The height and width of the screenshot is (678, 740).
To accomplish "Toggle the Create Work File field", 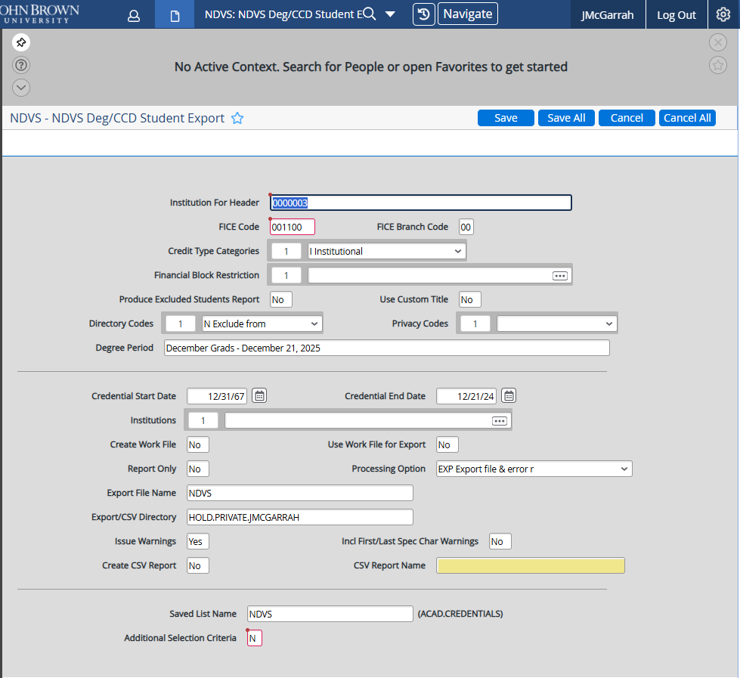I will [198, 444].
